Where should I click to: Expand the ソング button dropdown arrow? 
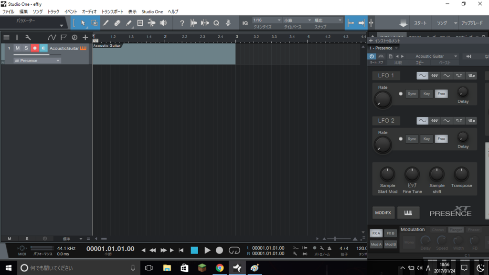(455, 23)
